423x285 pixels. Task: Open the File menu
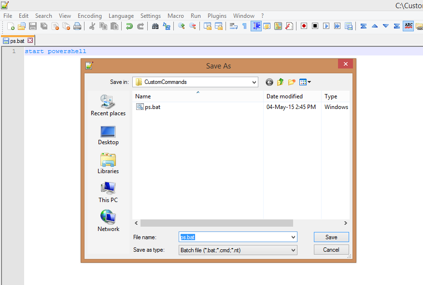8,16
